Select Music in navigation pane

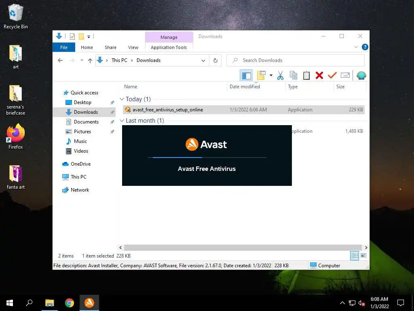click(76, 141)
